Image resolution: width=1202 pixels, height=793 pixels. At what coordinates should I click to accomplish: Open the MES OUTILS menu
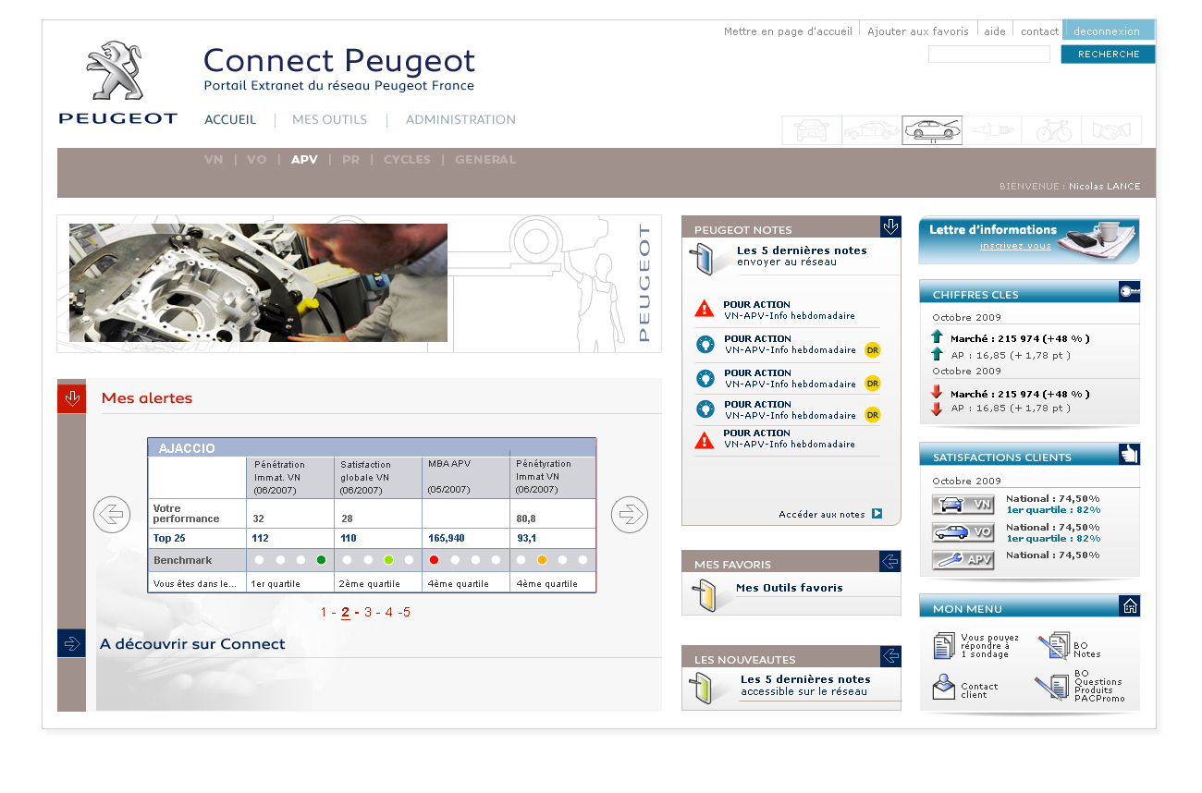(x=329, y=119)
